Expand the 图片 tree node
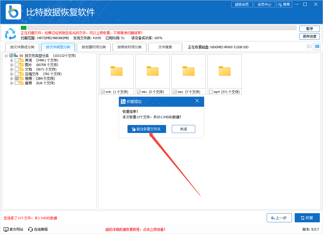Screen dimensions: 323x234 [x=11, y=65]
